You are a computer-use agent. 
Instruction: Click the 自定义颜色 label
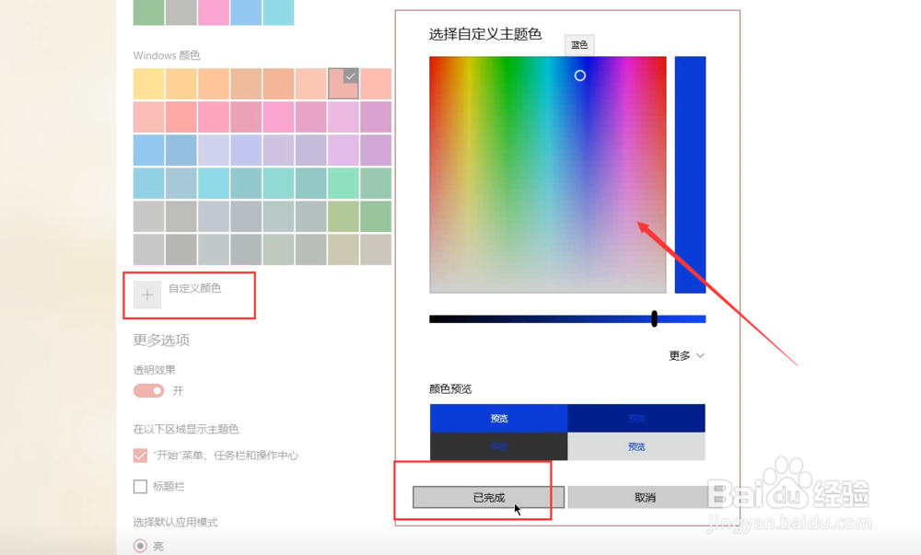195,288
